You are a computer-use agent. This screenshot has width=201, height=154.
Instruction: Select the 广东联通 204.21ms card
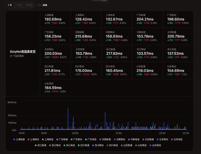click(x=148, y=19)
